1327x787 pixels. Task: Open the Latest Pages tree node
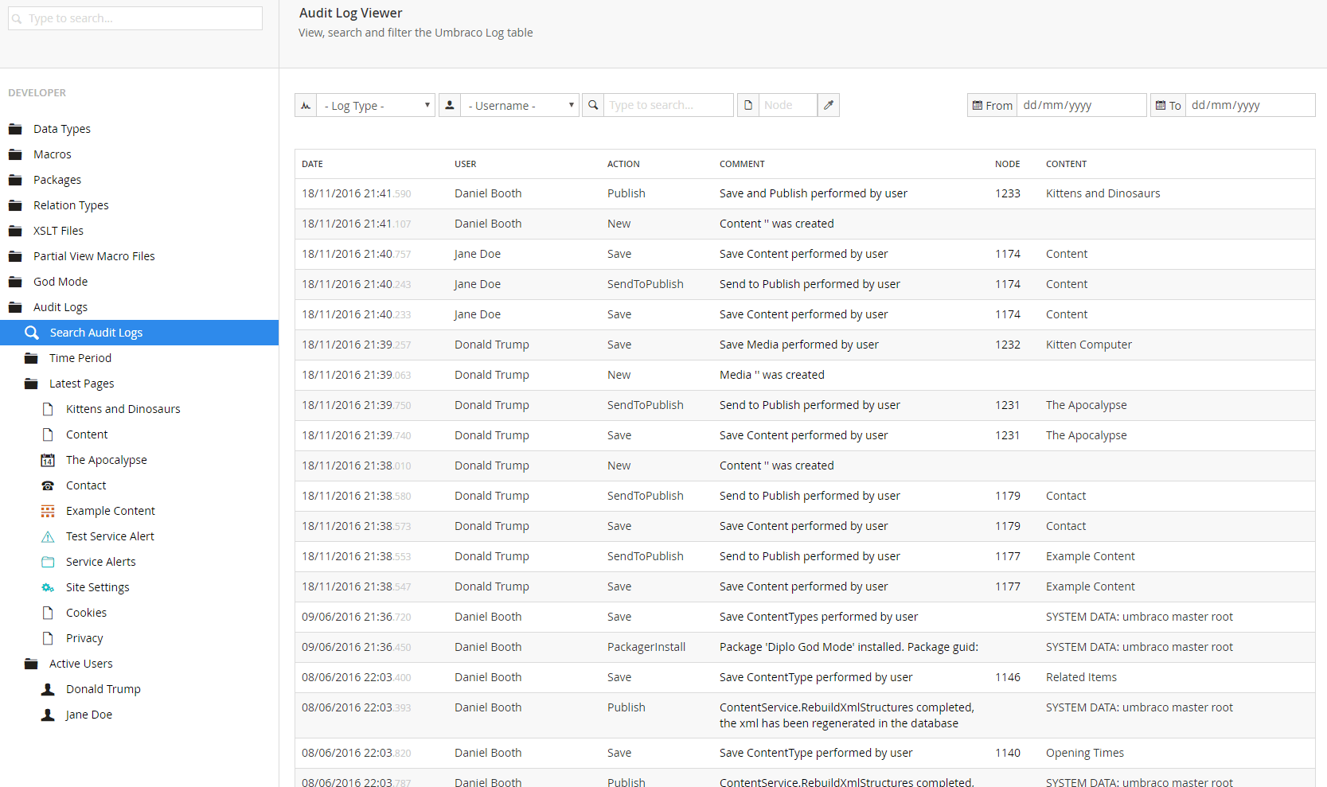pyautogui.click(x=82, y=384)
